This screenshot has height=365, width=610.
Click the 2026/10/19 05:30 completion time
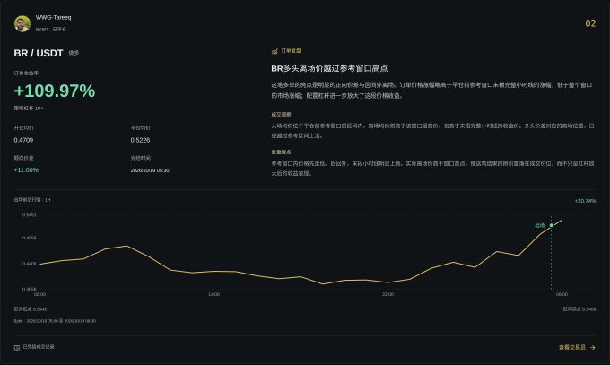[x=150, y=170]
